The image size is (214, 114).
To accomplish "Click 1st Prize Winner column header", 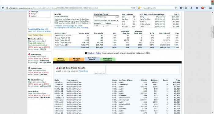I will [126, 80].
